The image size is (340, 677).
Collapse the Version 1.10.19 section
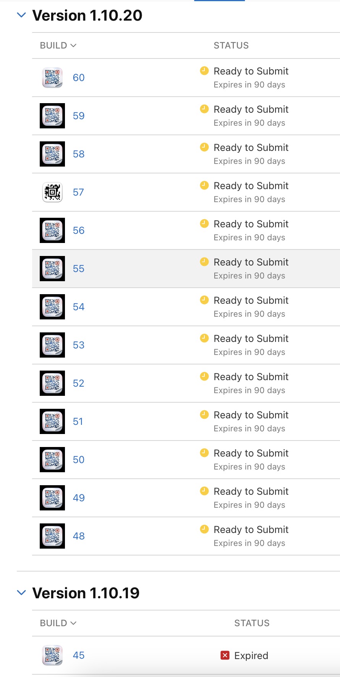(x=22, y=593)
